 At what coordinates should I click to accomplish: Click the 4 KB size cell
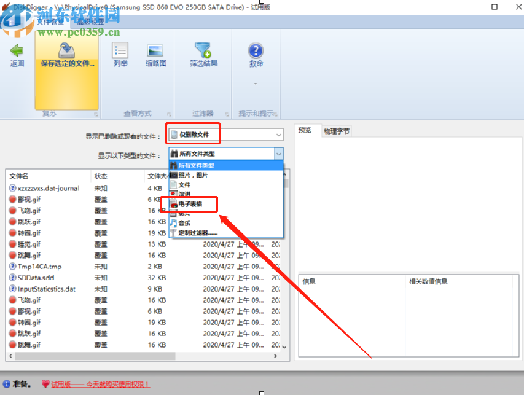[x=155, y=188]
